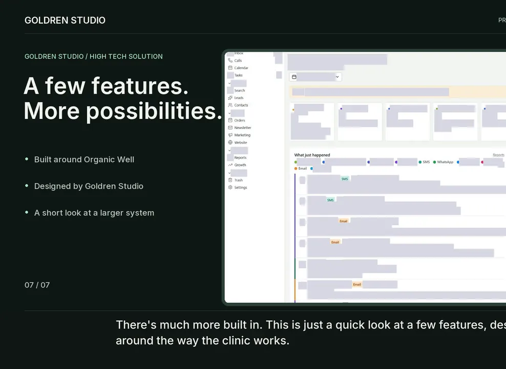Click "A short look at a larger system"
The width and height of the screenshot is (506, 369).
94,213
